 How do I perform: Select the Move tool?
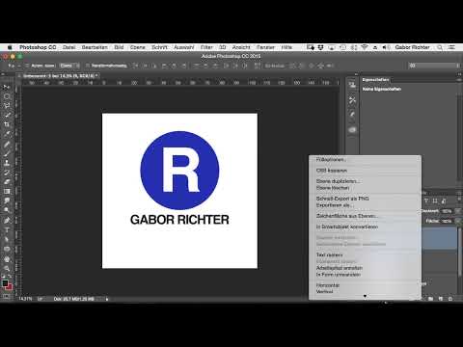pyautogui.click(x=7, y=87)
